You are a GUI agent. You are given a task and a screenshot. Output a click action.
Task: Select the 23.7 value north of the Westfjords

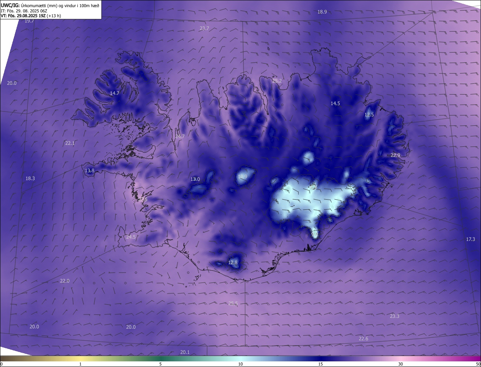tap(204, 29)
